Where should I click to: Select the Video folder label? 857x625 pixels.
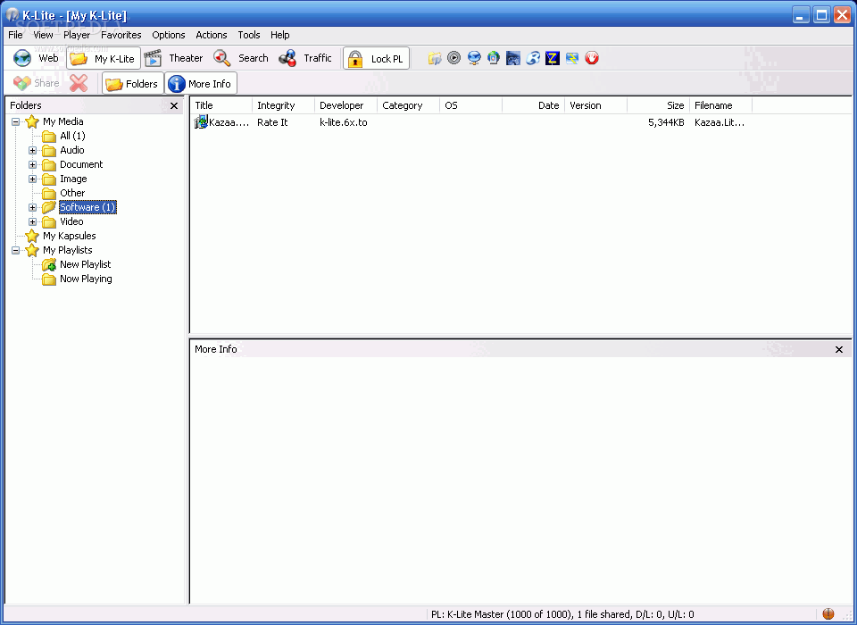tap(71, 221)
